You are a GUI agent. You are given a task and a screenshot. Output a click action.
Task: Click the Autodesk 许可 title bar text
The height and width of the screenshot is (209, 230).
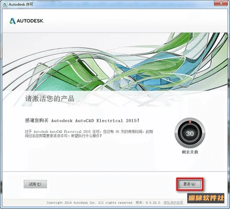point(21,4)
